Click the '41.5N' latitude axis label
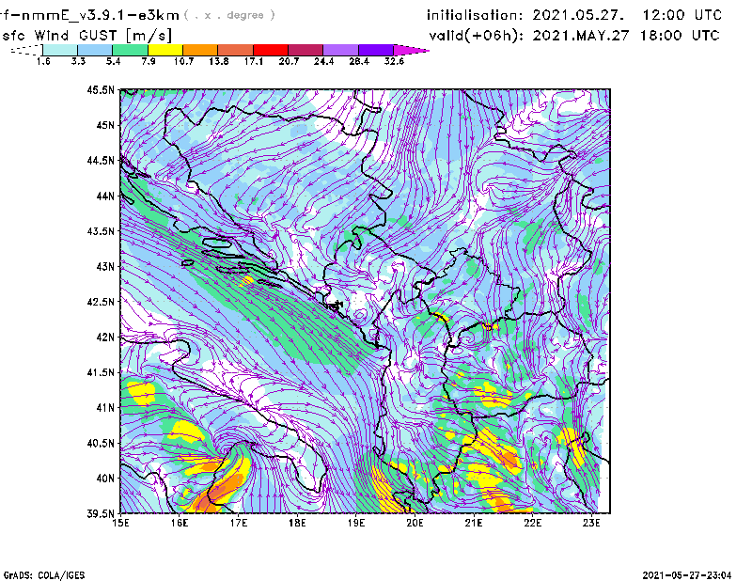 click(101, 372)
